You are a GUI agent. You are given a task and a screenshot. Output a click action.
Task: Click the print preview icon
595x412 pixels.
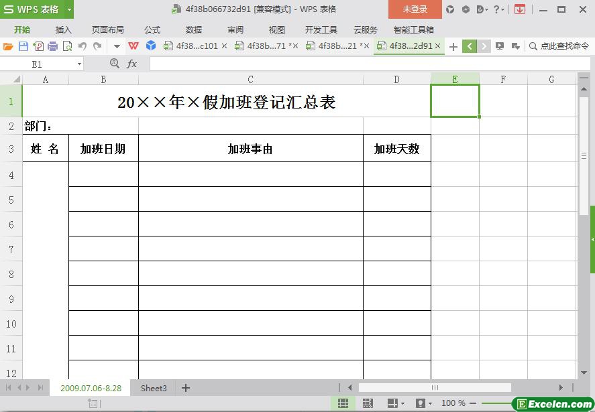(67, 46)
